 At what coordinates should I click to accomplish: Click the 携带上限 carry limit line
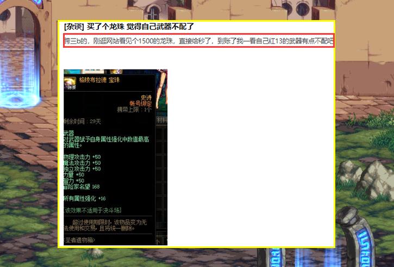click(x=134, y=109)
